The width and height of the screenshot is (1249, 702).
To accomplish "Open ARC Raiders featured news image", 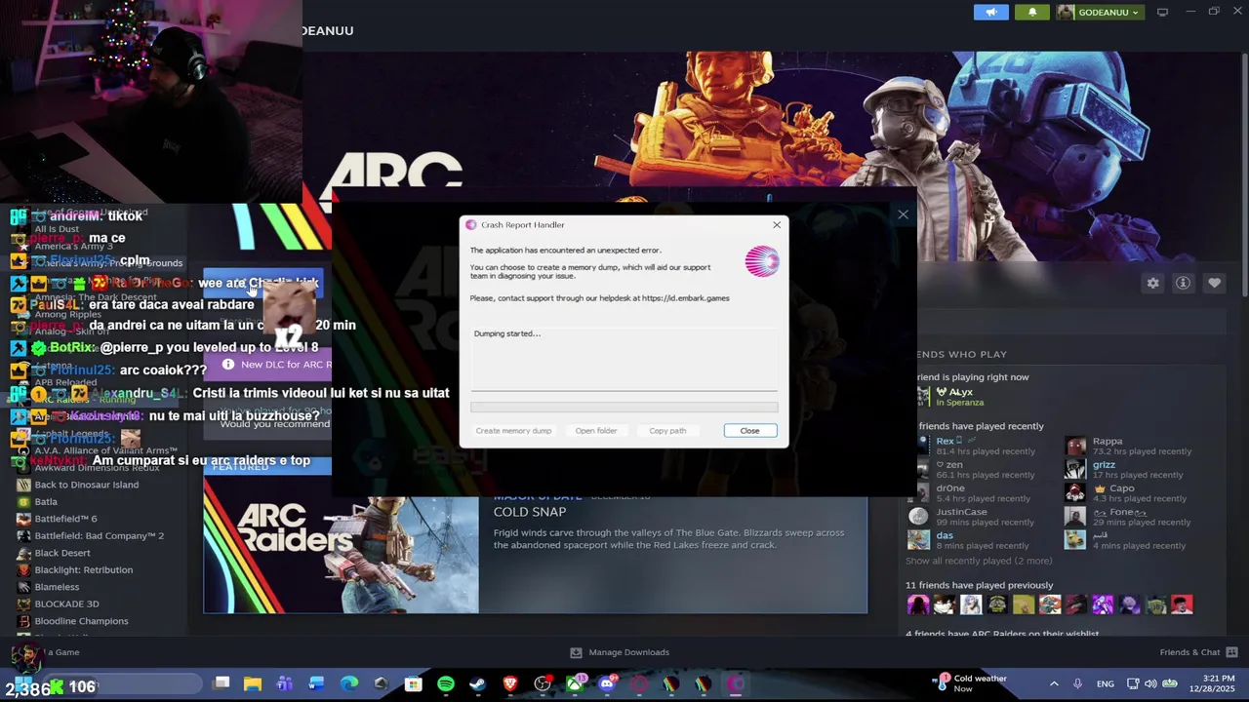I will tap(341, 555).
